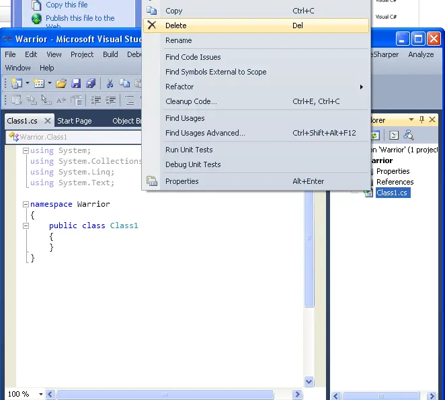This screenshot has width=445, height=400.
Task: Open the Help menu
Action: [47, 68]
